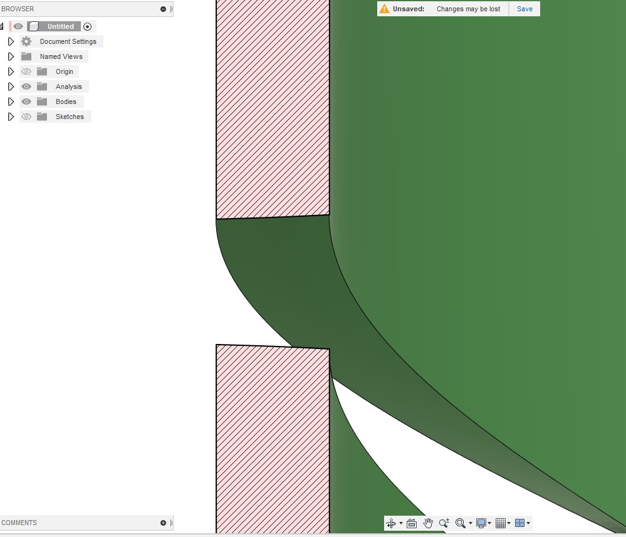Click the Fit zoom icon
The width and height of the screenshot is (626, 537).
[461, 523]
